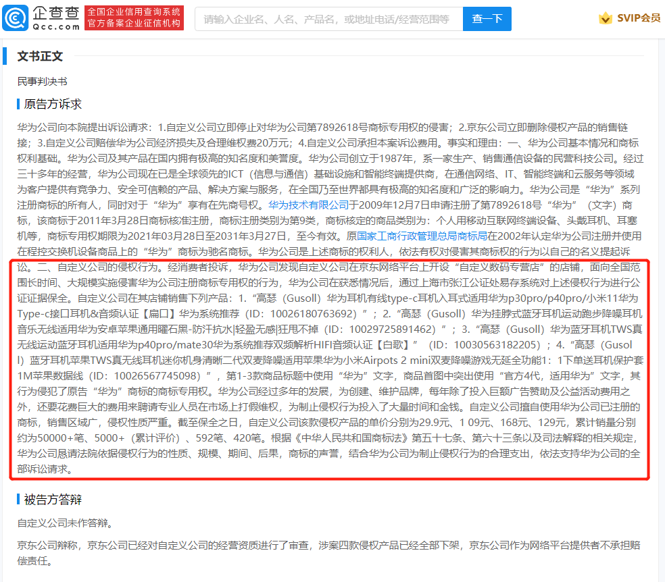
Task: Click the SVIP crown icon
Action: pos(606,18)
